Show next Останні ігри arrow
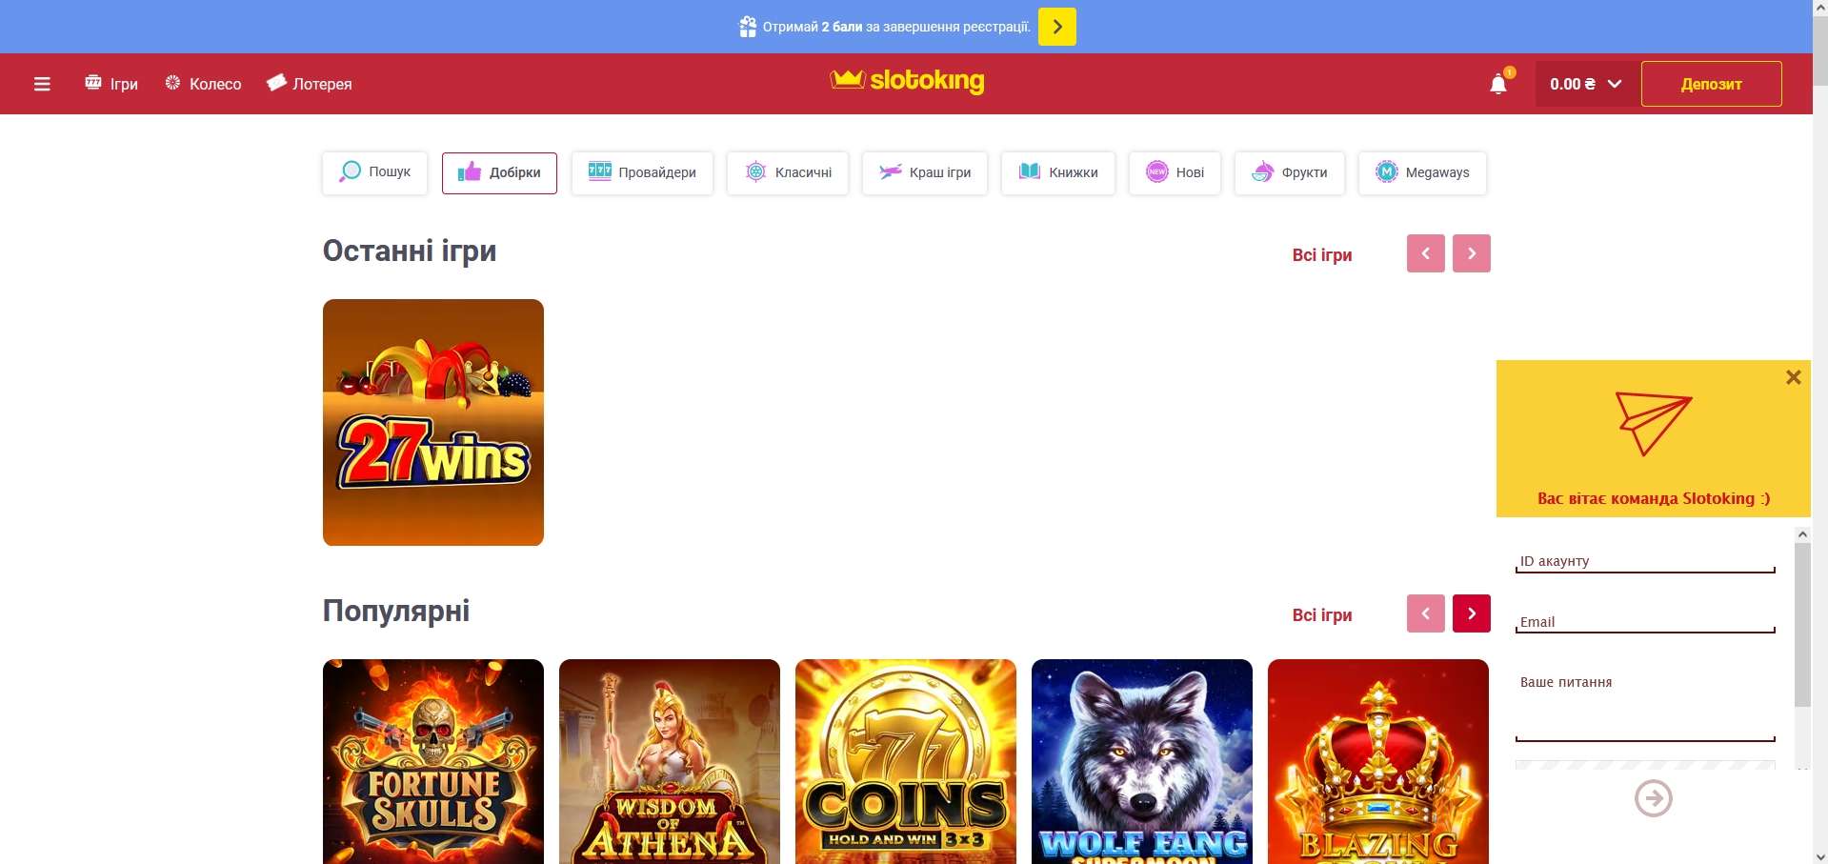Screen dimensions: 1828x864 pos(1472,253)
